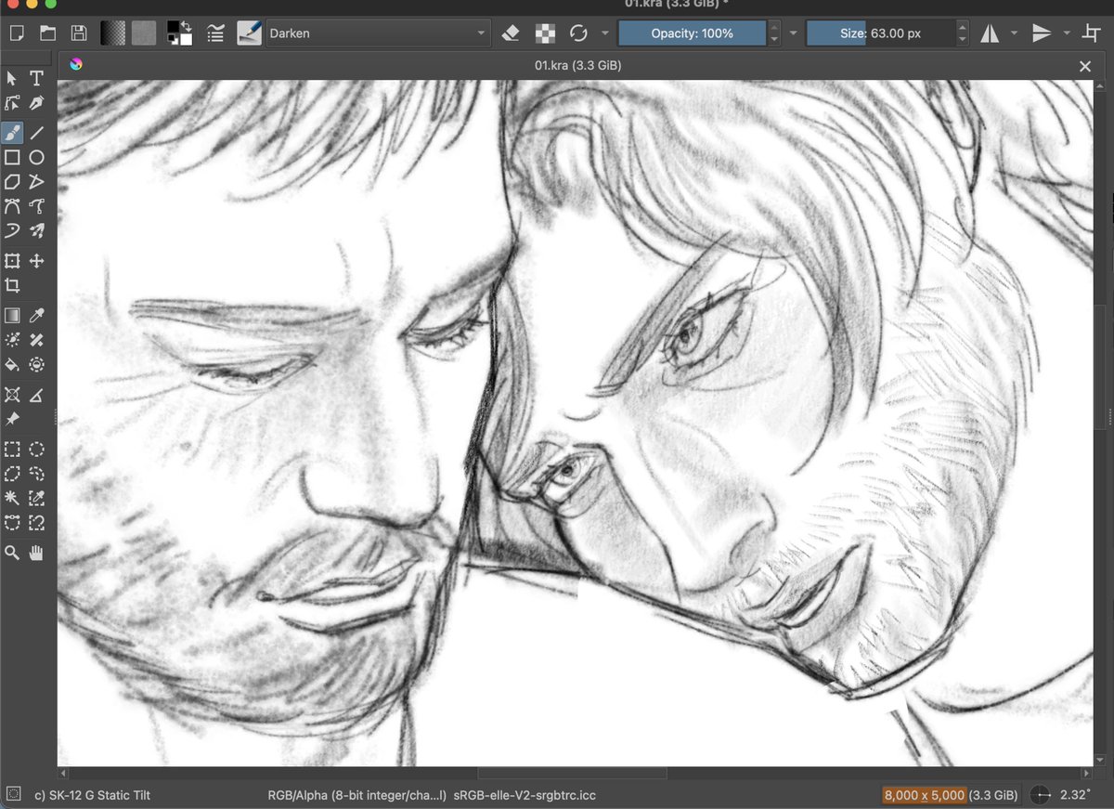
Task: Select the Text tool
Action: (36, 79)
